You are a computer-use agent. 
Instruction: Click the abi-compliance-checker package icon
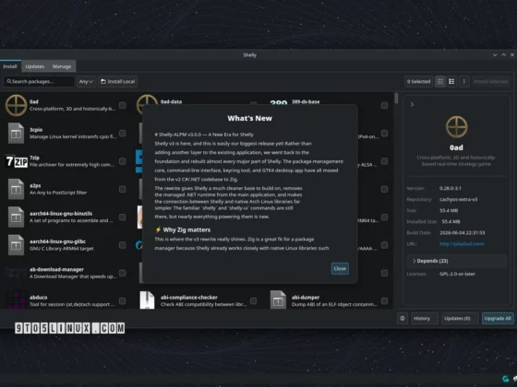[147, 299]
